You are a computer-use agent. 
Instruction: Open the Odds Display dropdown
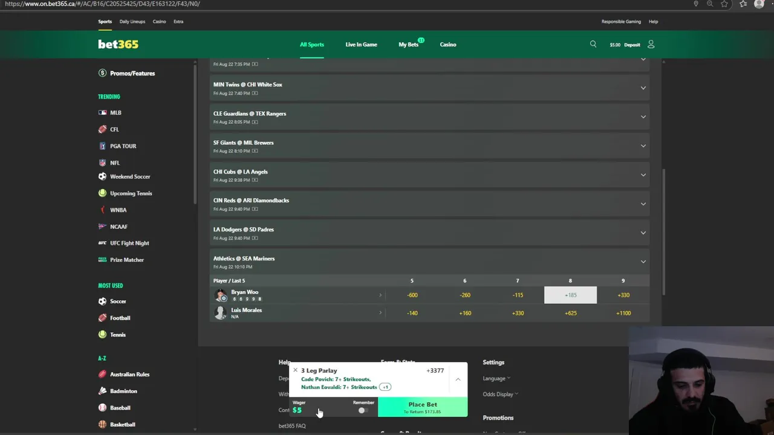point(501,394)
